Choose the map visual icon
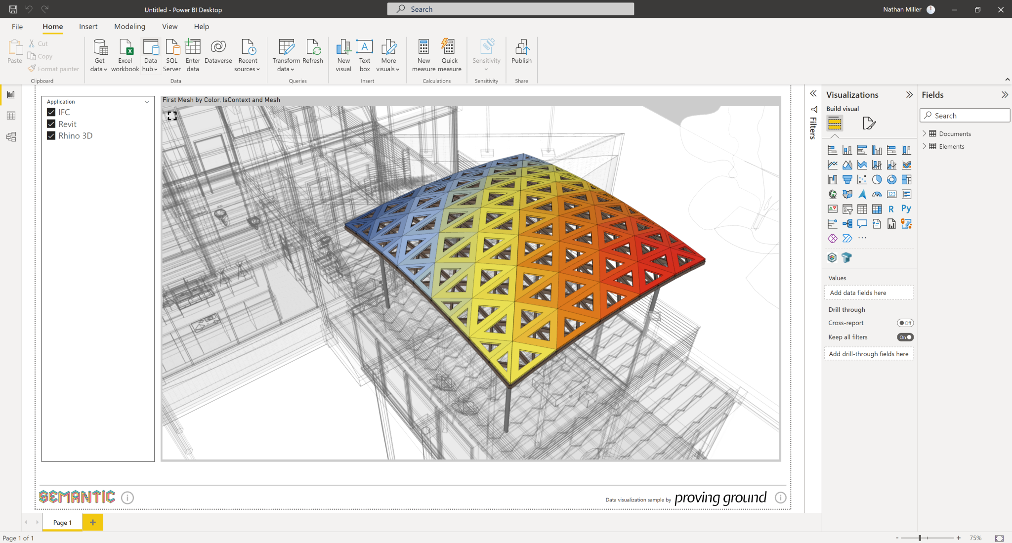The height and width of the screenshot is (543, 1012). coord(833,194)
